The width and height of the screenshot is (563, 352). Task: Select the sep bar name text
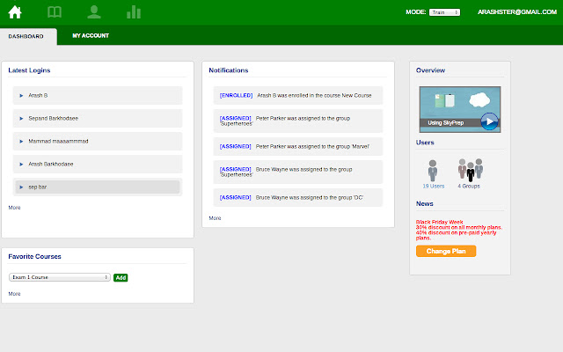38,187
